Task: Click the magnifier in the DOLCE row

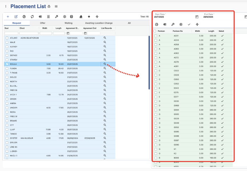Action: [105, 77]
